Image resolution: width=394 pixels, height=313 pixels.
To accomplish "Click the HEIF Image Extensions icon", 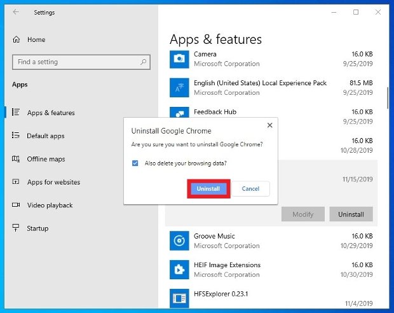I will (x=179, y=270).
